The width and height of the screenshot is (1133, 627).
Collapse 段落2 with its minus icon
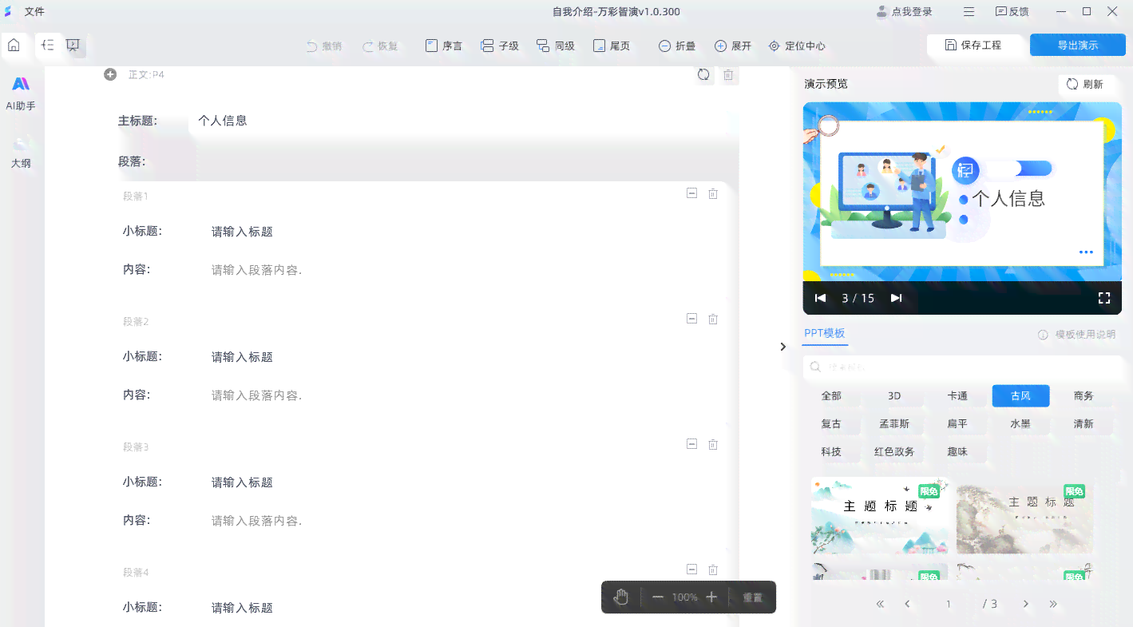tap(692, 319)
